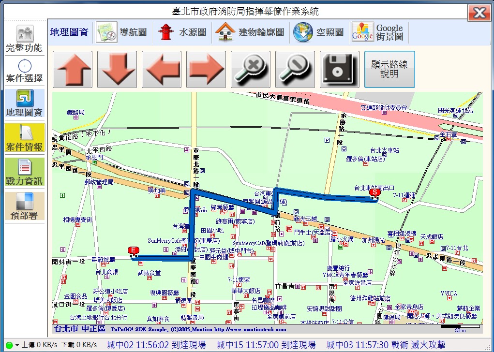Click the red E route end marker
The image size is (494, 352).
[134, 250]
